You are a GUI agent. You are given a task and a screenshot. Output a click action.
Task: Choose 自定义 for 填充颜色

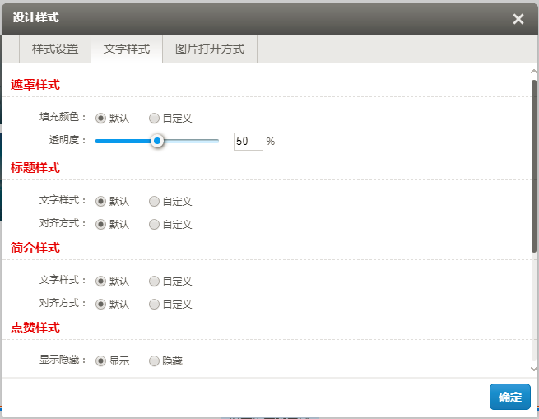154,118
